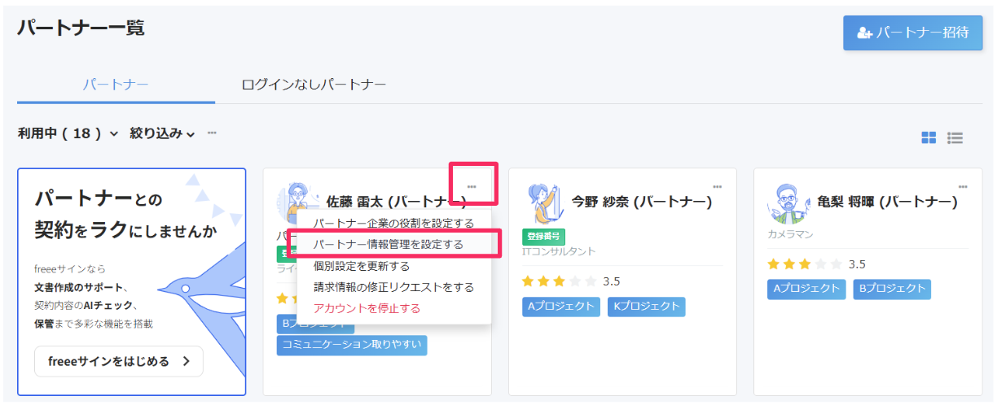Open 今野 紗奈 (パートナー) name
This screenshot has width=997, height=405.
[x=642, y=202]
